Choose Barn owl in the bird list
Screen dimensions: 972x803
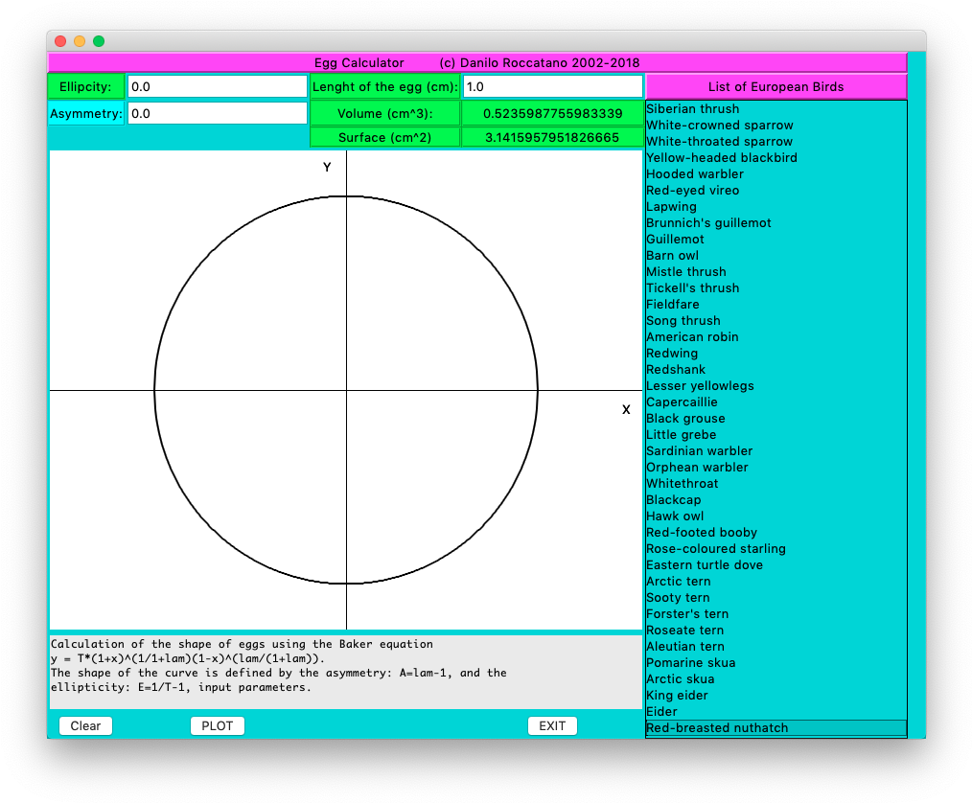(x=672, y=256)
